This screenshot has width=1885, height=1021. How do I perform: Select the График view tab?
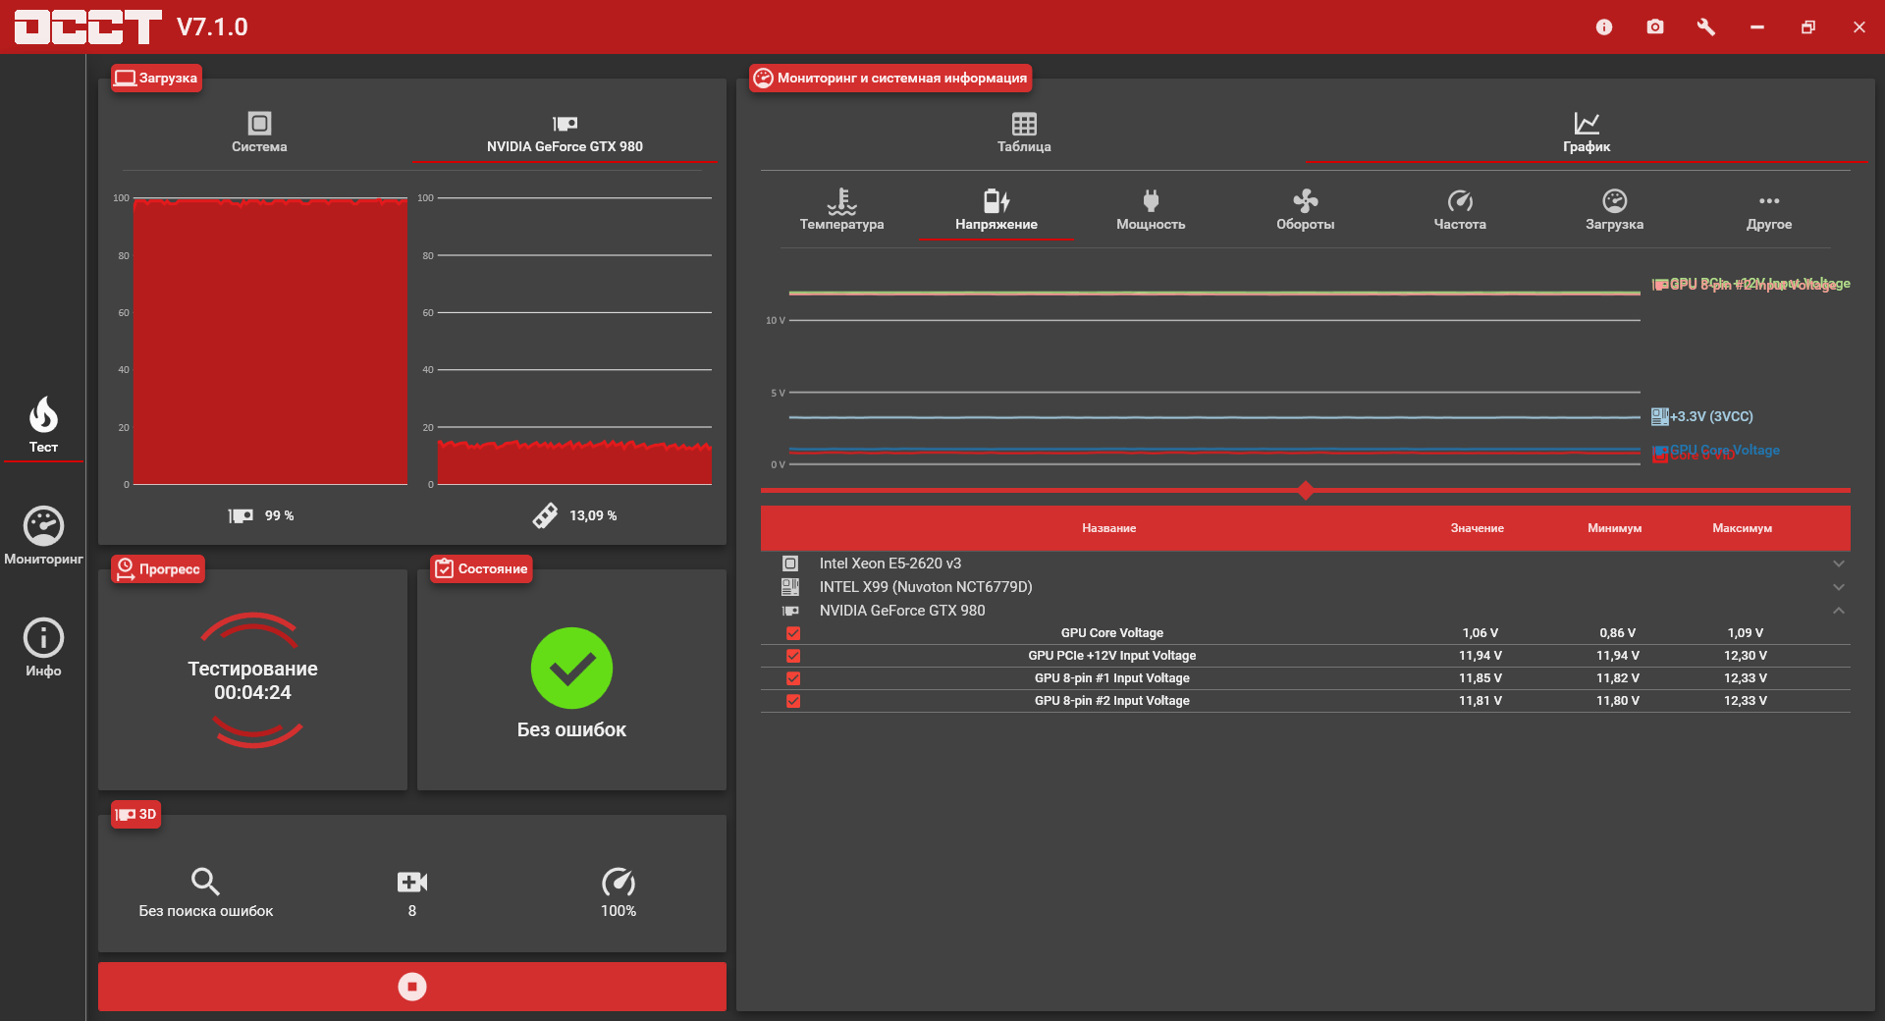coord(1587,133)
